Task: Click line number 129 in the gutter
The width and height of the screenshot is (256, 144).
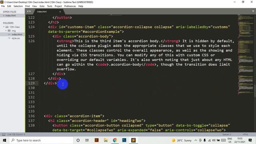Action: [32, 83]
